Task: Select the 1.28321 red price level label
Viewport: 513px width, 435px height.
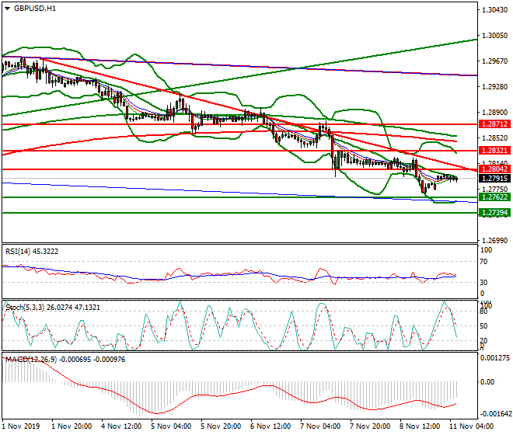Action: pyautogui.click(x=494, y=151)
